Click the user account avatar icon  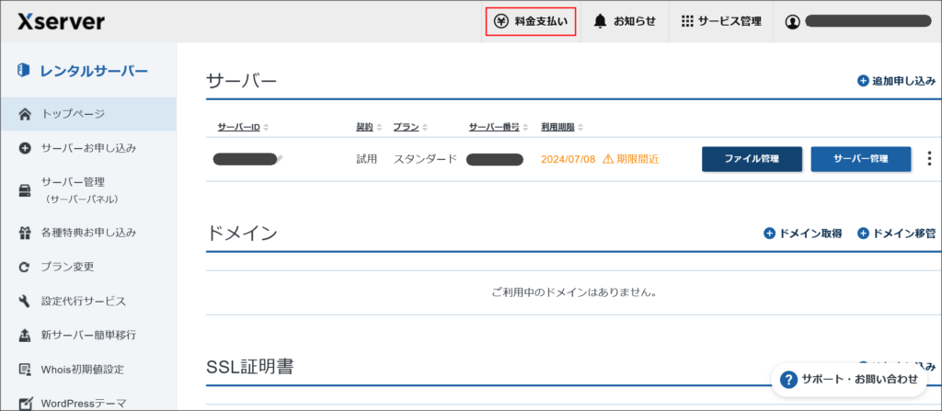pos(793,22)
